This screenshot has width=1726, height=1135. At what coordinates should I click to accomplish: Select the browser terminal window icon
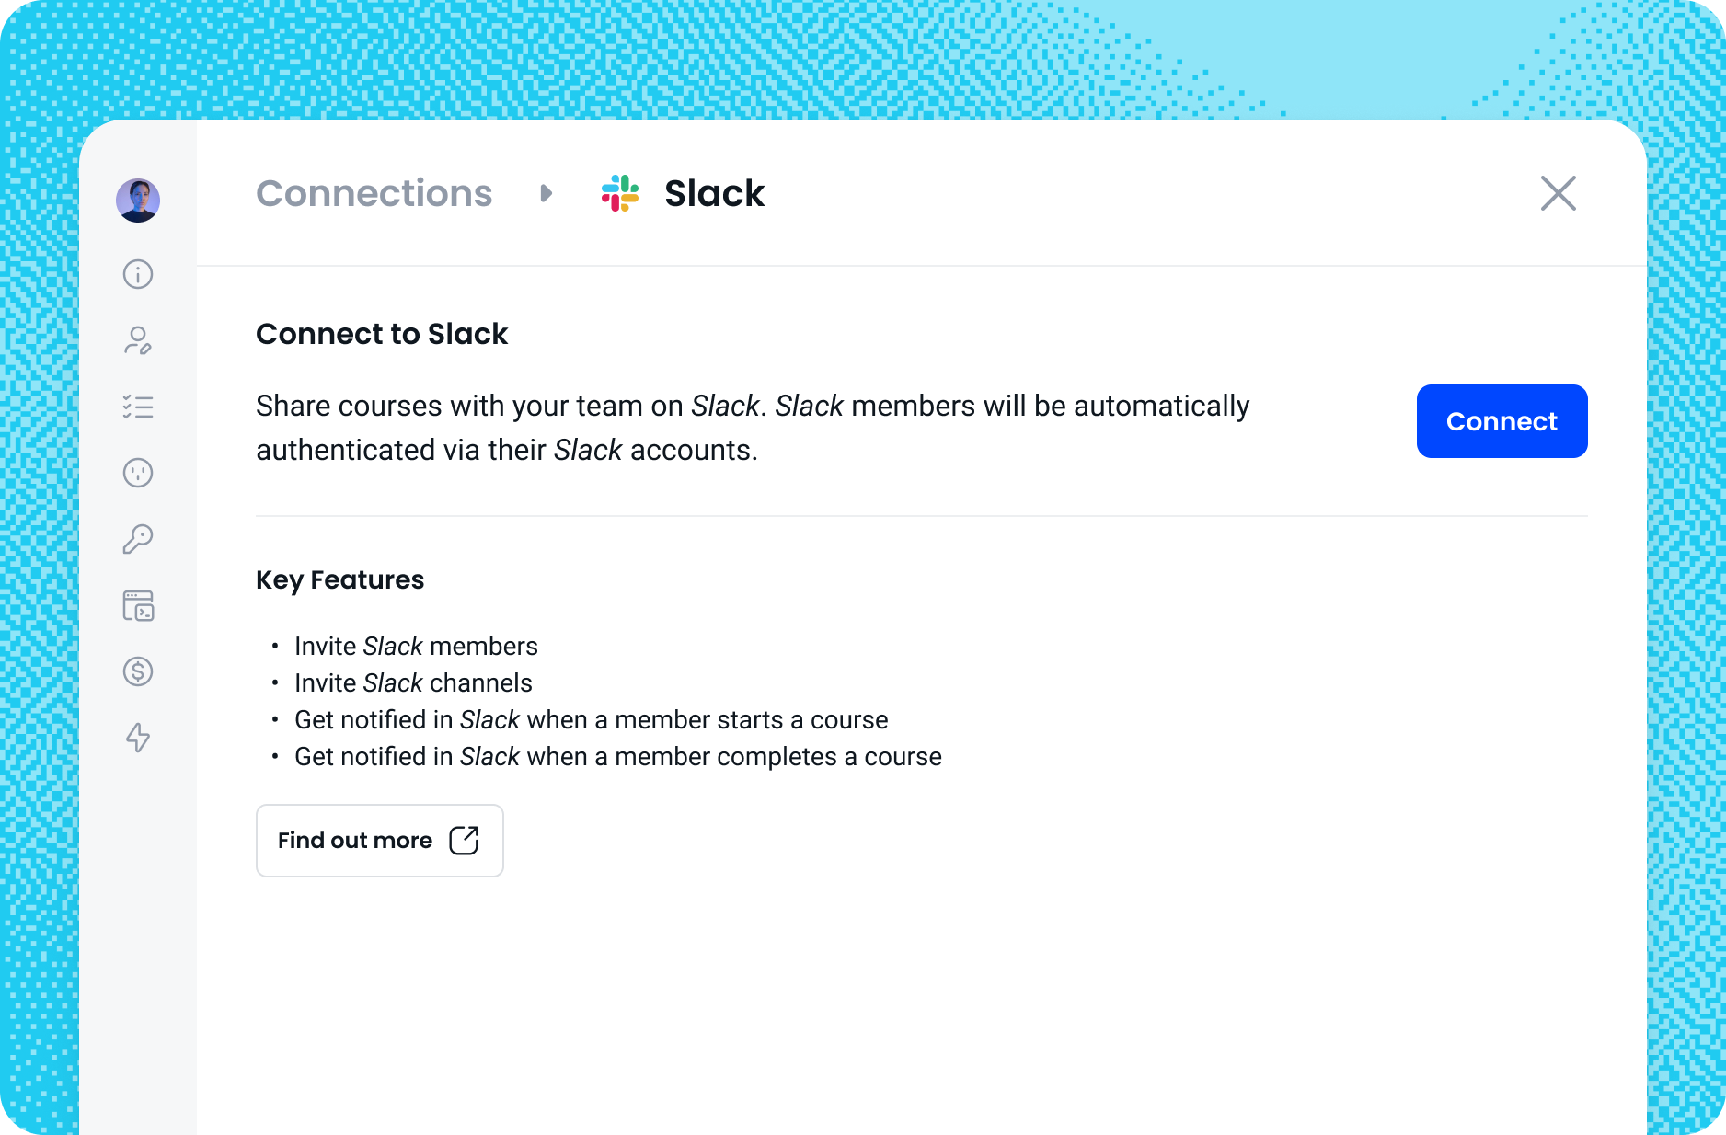138,605
